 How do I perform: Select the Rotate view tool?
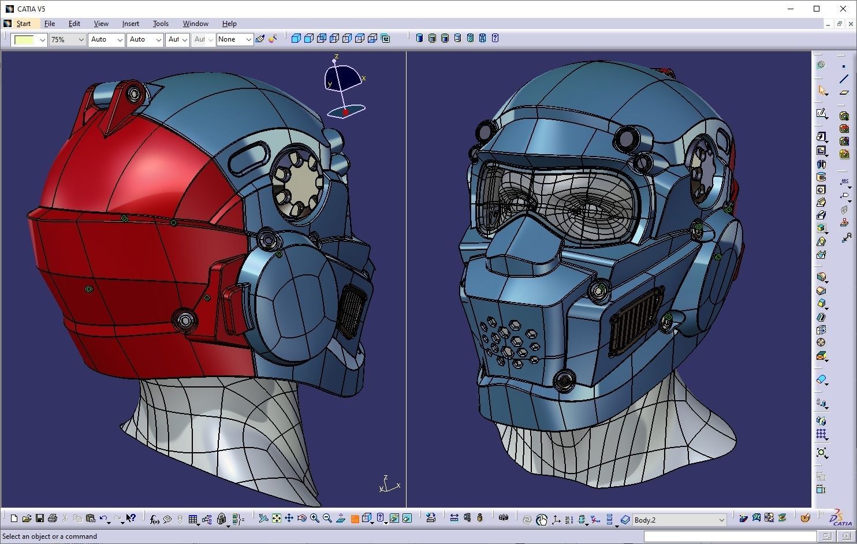pos(301,519)
